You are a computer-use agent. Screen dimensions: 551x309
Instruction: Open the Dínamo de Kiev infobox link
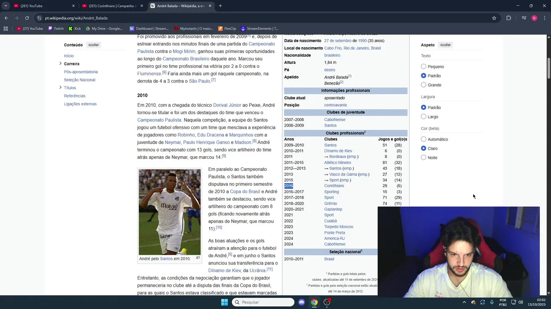(x=338, y=151)
